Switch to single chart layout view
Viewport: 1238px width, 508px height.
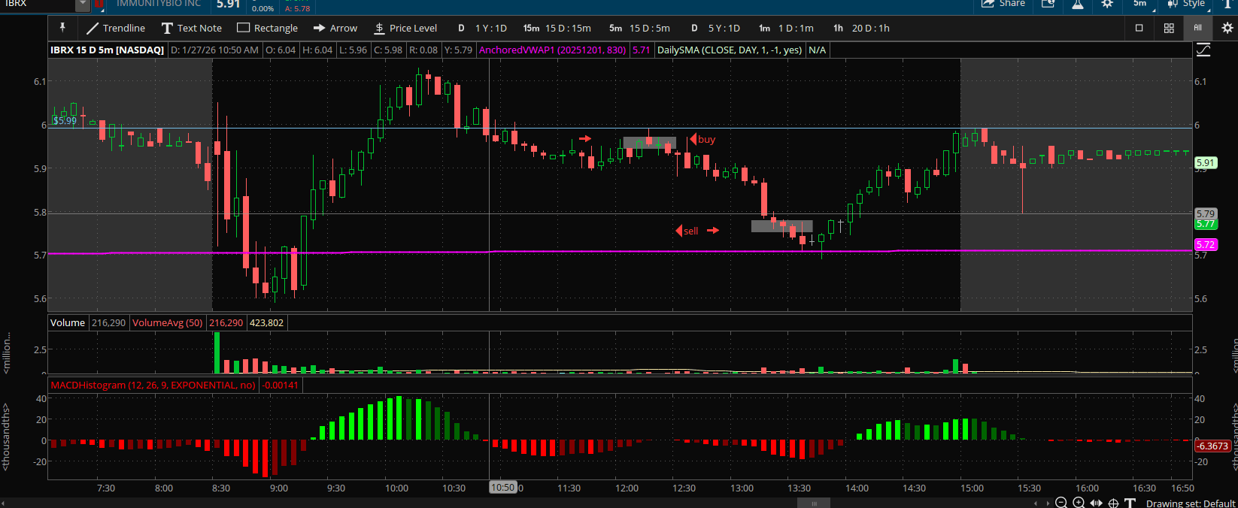tap(1139, 29)
